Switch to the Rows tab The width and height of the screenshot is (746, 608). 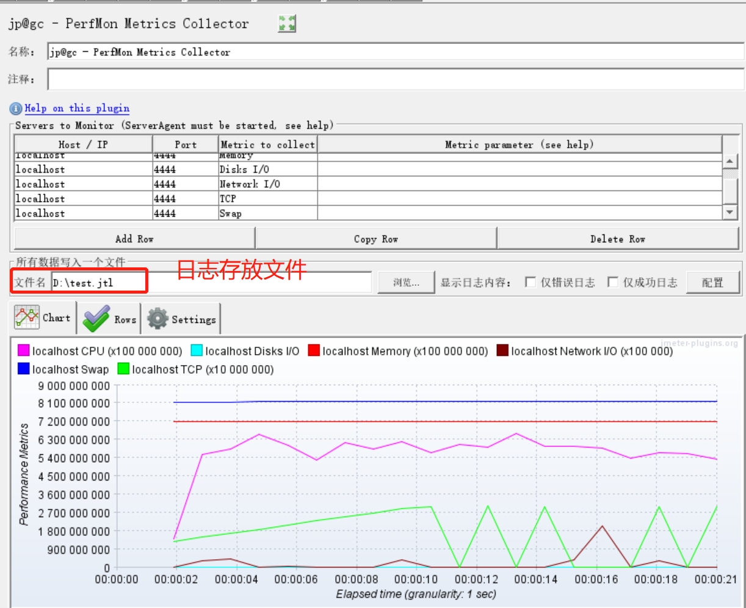point(125,319)
